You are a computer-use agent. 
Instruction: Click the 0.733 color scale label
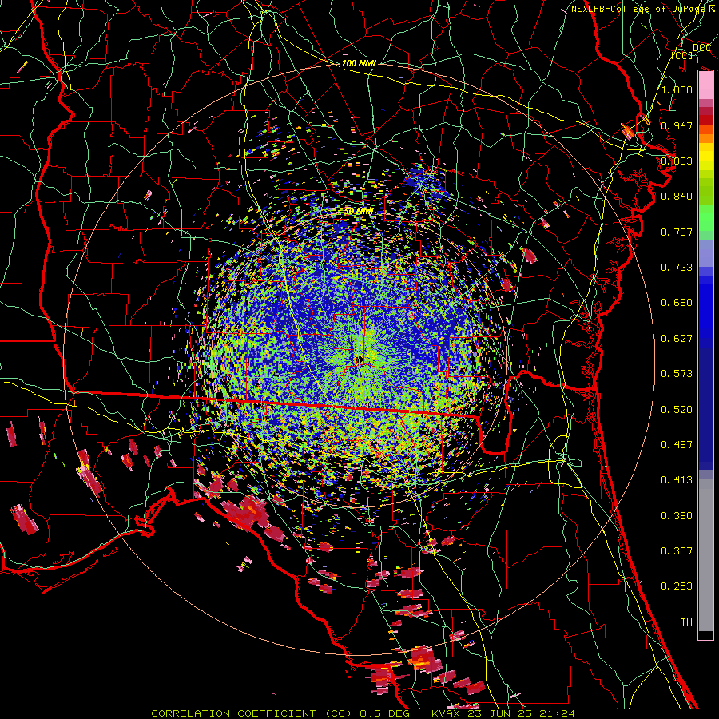coord(677,268)
